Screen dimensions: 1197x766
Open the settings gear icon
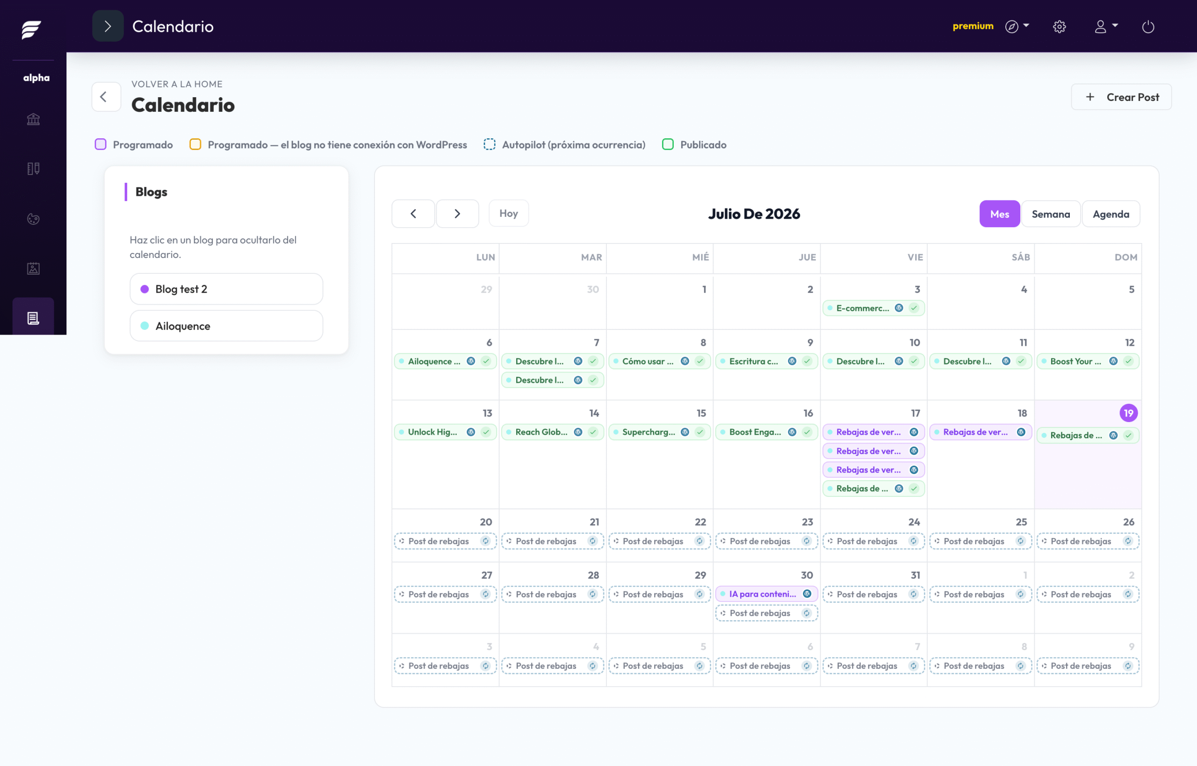click(1060, 26)
